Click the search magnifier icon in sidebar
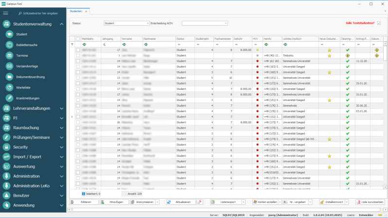The width and height of the screenshot is (388, 218). [x=20, y=13]
